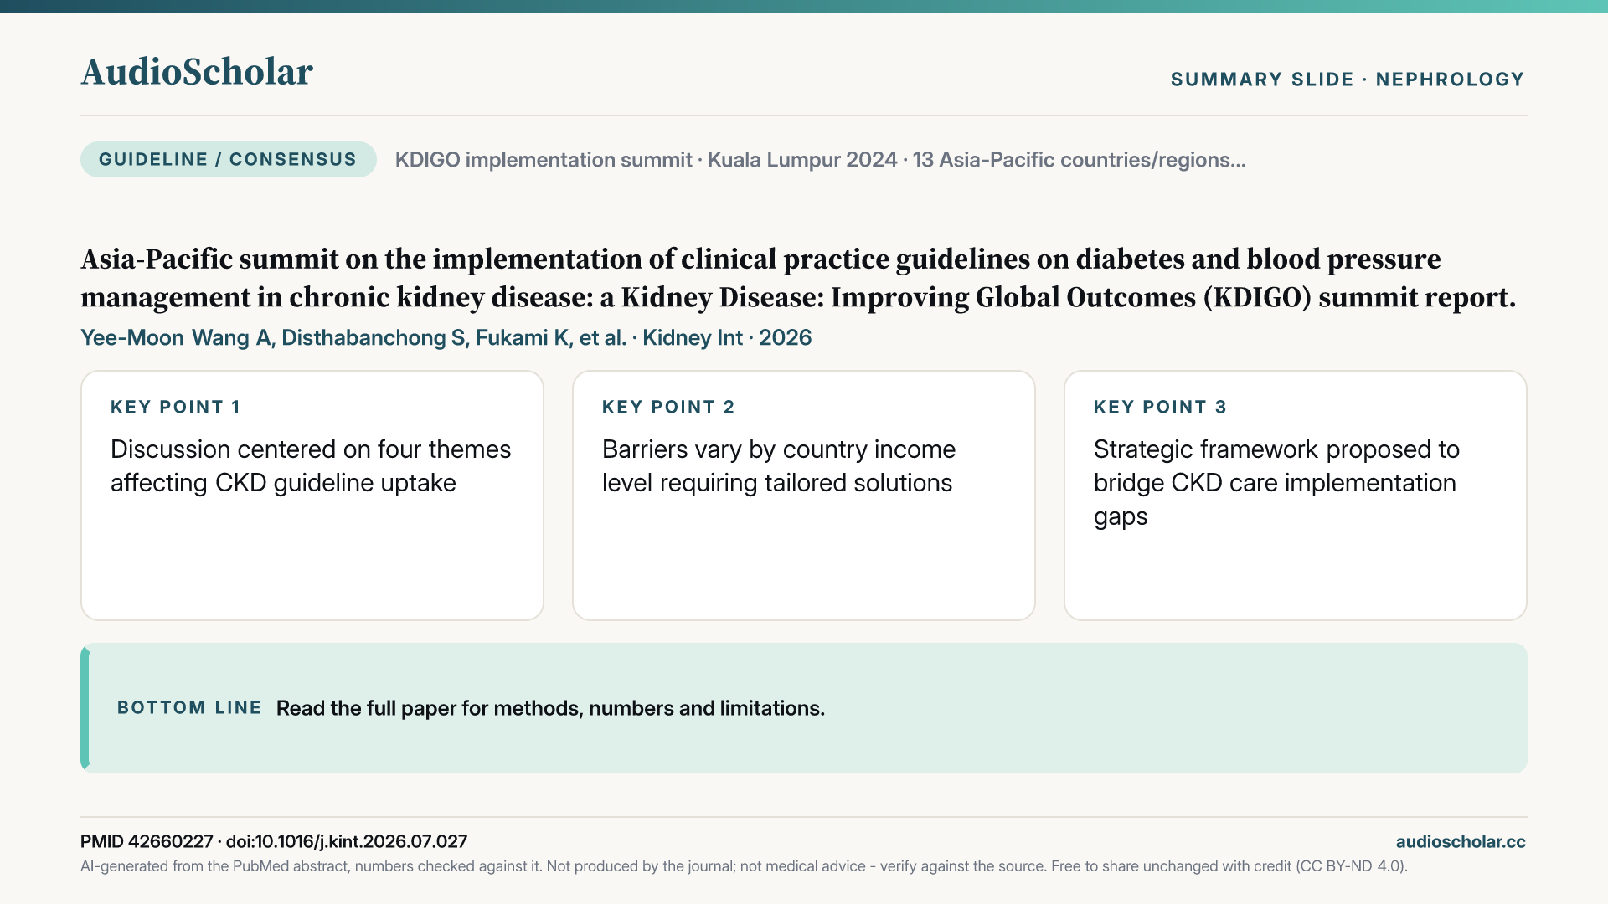Screen dimensions: 1608x904
Task: Open the Key Point 2 card
Action: (x=804, y=496)
